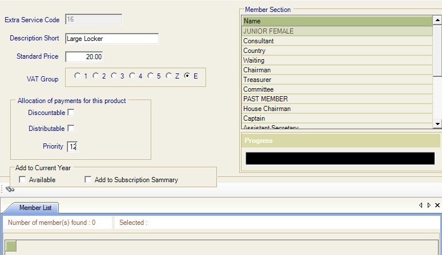This screenshot has width=442, height=255.
Task: Select VAT Group radio button 5
Action: 151,76
